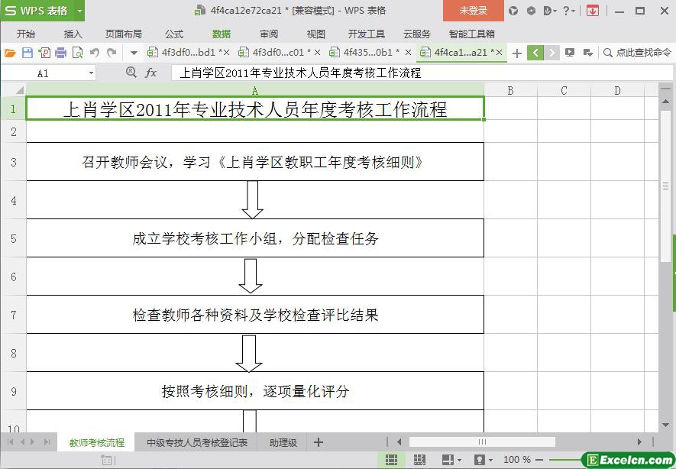Image resolution: width=676 pixels, height=469 pixels.
Task: Switch to page break preview in status bar
Action: 419,460
